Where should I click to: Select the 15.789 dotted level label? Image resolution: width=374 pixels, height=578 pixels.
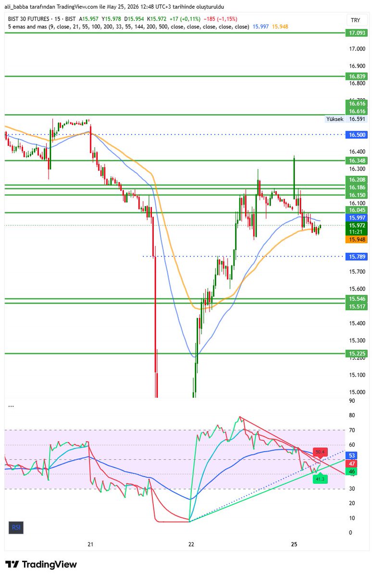click(356, 257)
